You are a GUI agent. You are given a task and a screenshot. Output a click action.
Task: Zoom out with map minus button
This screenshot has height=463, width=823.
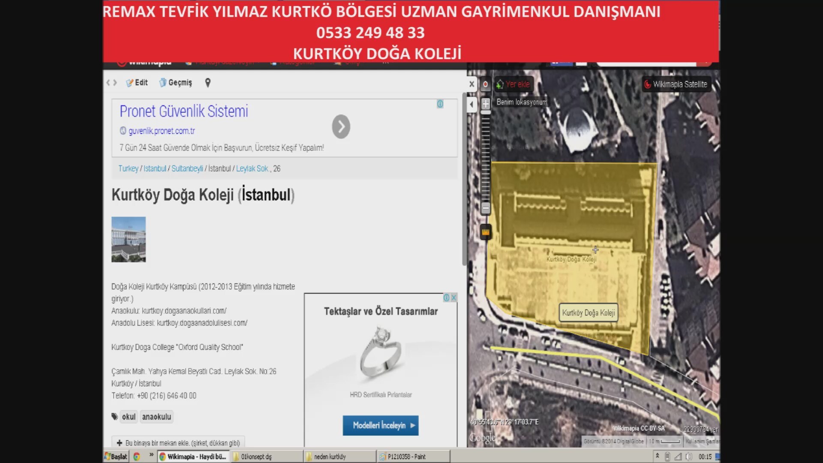486,208
